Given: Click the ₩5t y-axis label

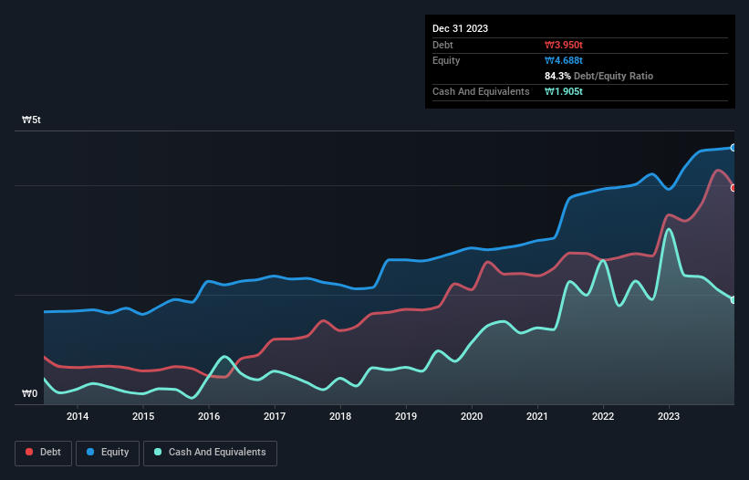Looking at the screenshot, I should [31, 120].
